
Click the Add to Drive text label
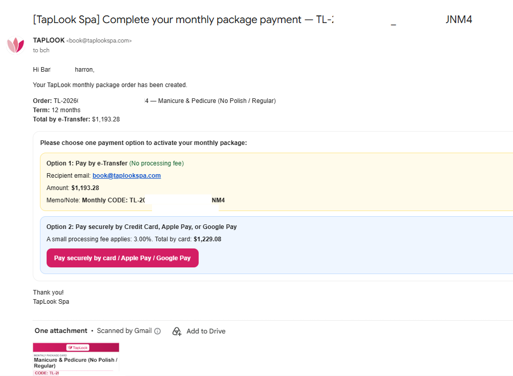coord(206,331)
